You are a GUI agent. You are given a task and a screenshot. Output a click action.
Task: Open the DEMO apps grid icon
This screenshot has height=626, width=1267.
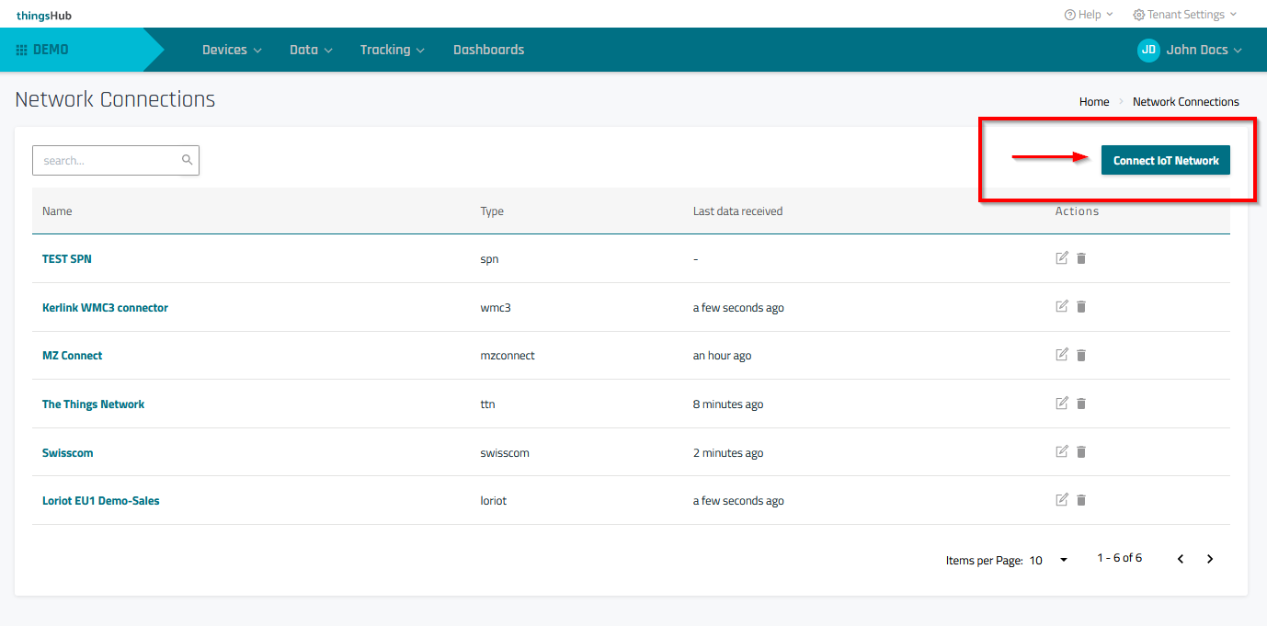coord(22,50)
